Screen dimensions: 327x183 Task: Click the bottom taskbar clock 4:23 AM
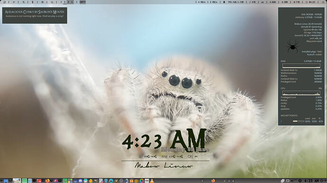click(x=311, y=181)
